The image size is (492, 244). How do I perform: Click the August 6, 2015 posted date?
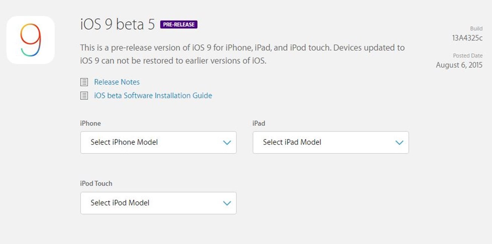(x=459, y=65)
